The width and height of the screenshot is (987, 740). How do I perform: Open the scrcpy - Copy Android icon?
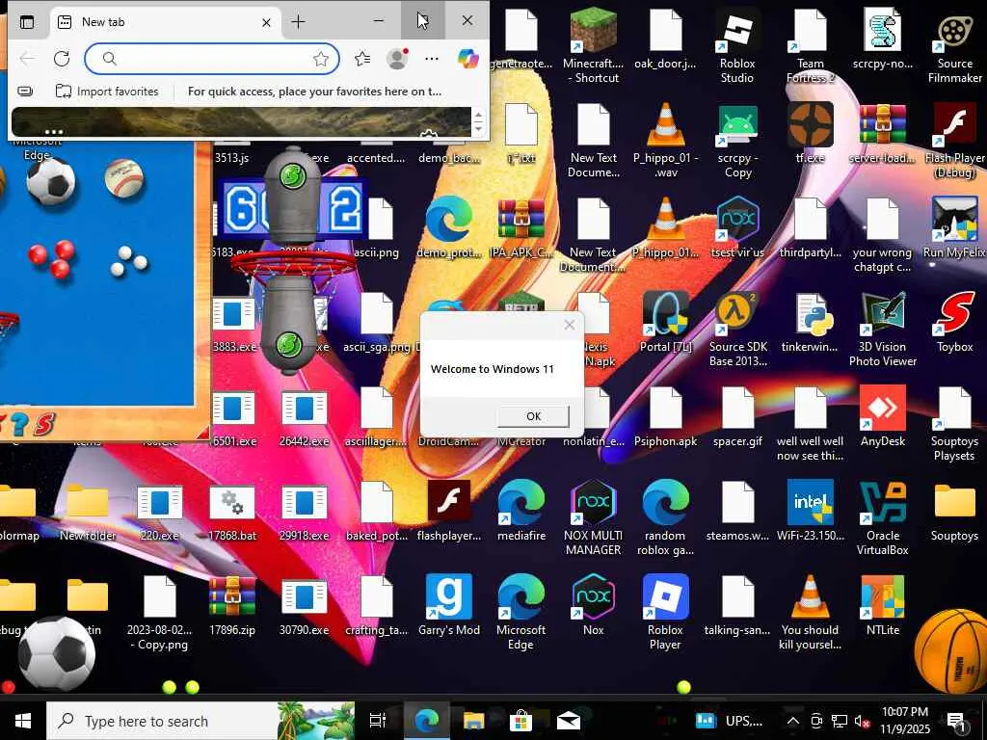pos(737,141)
